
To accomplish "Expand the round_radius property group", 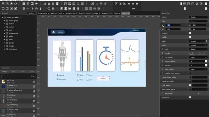I will pyautogui.click(x=163, y=61).
